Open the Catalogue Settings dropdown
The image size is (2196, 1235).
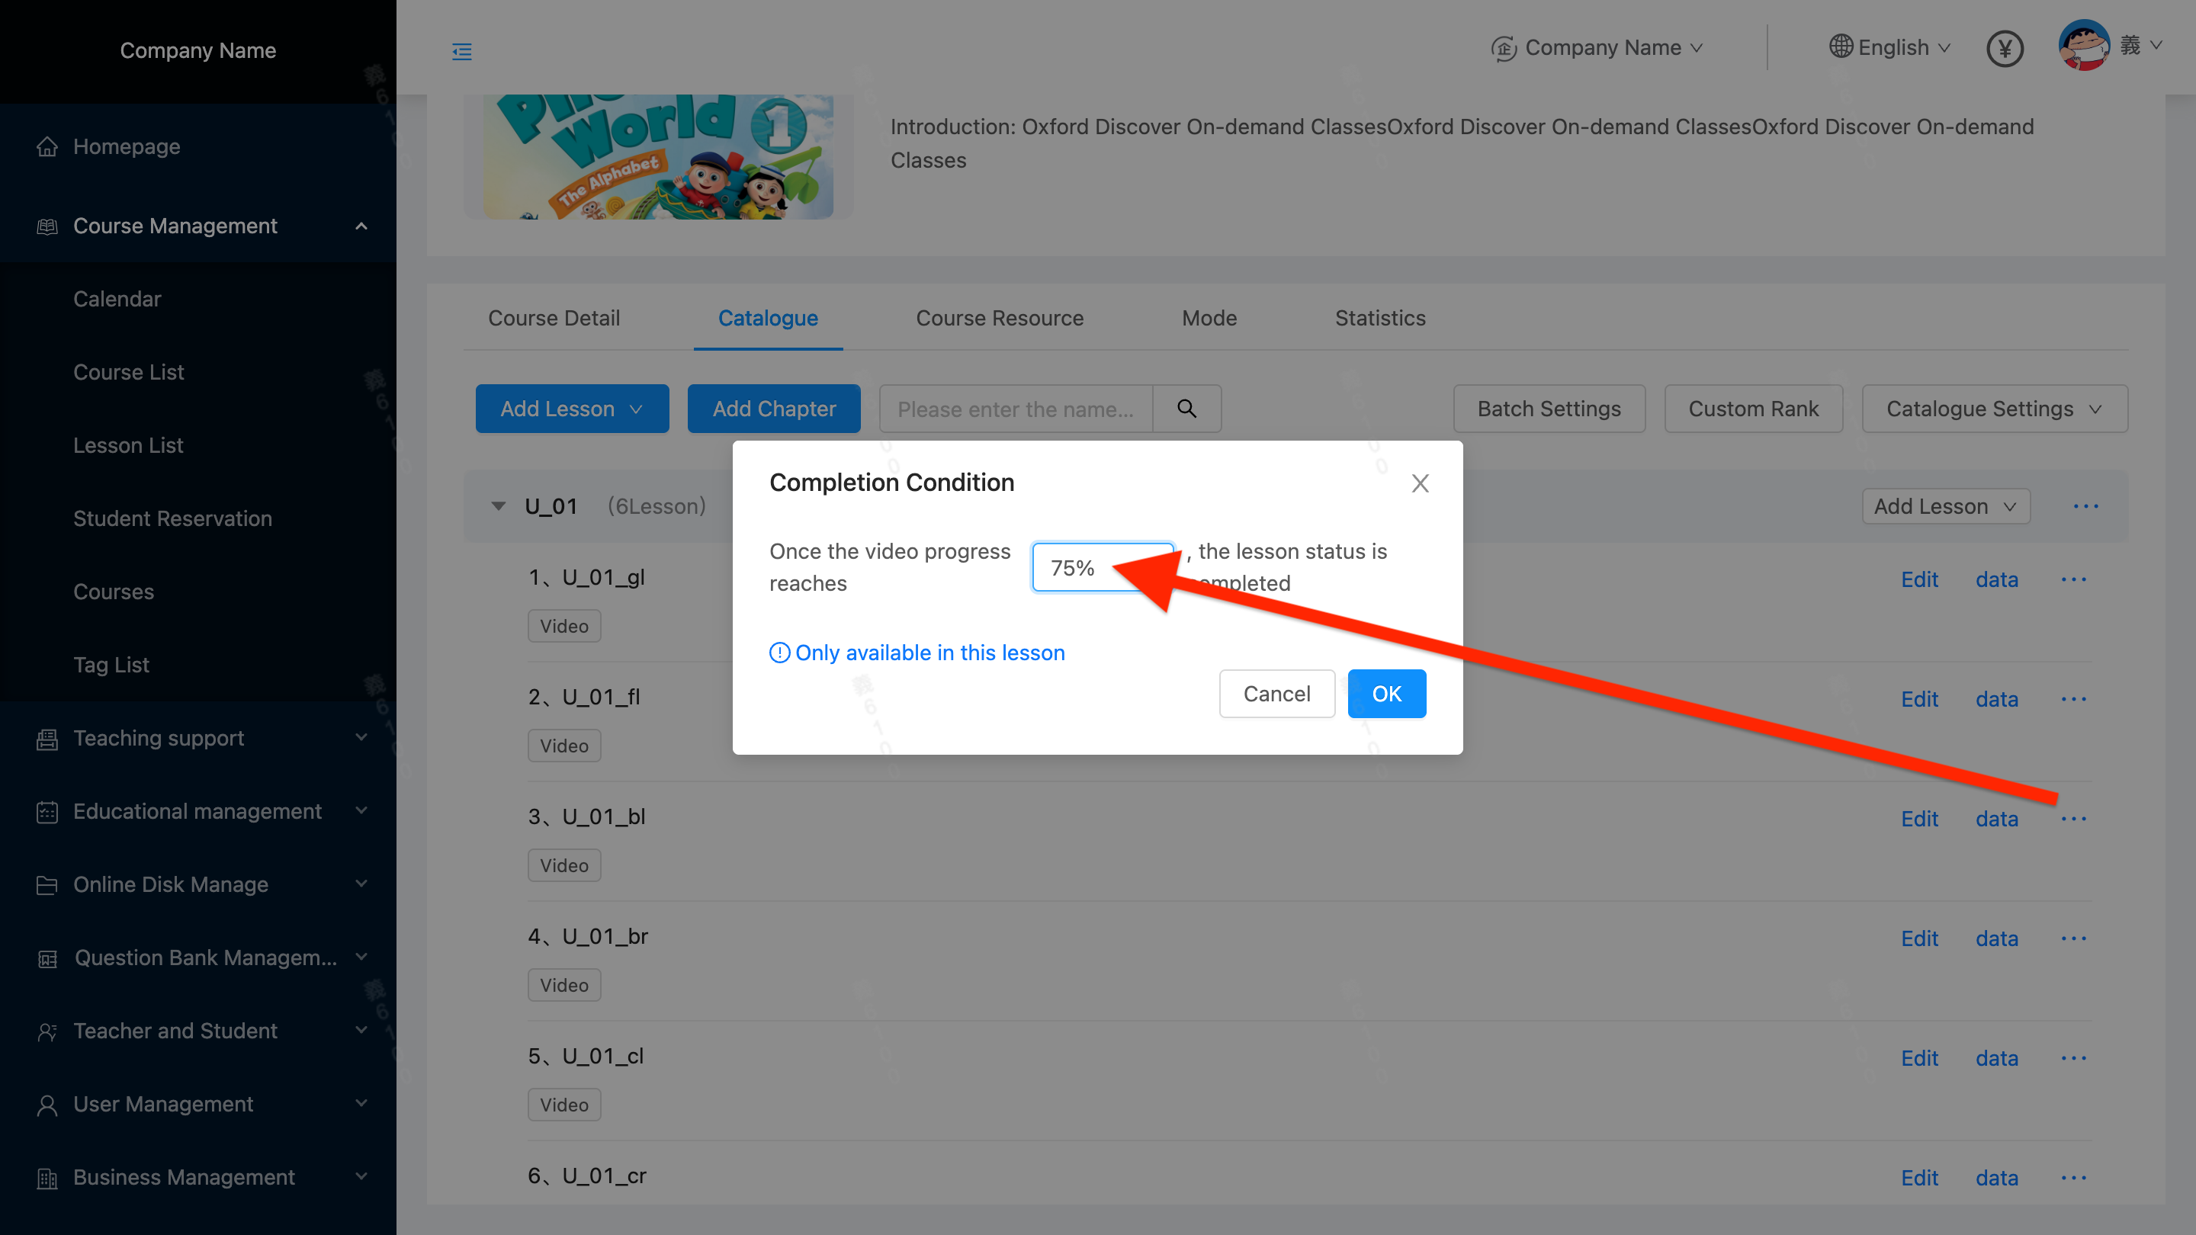pyautogui.click(x=1994, y=409)
